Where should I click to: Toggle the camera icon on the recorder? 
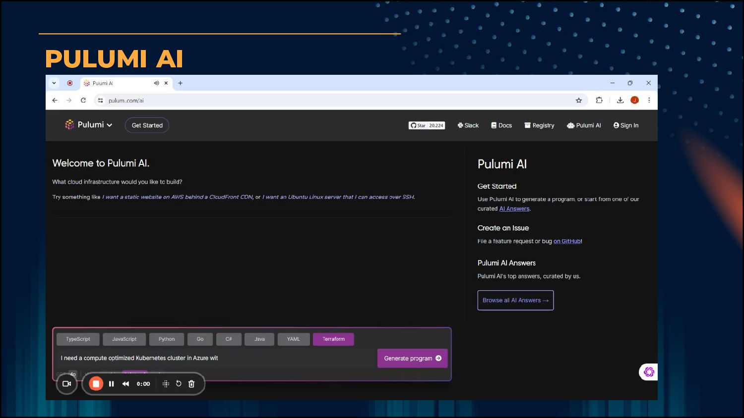pyautogui.click(x=67, y=384)
